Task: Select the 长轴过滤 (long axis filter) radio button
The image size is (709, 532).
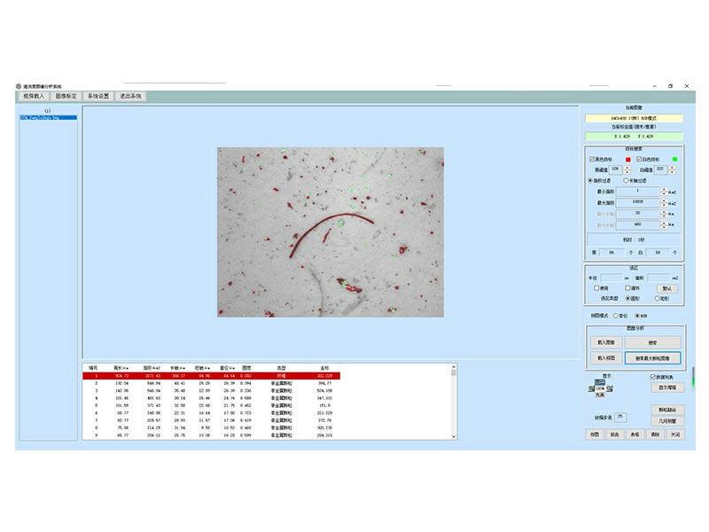Action: (625, 180)
